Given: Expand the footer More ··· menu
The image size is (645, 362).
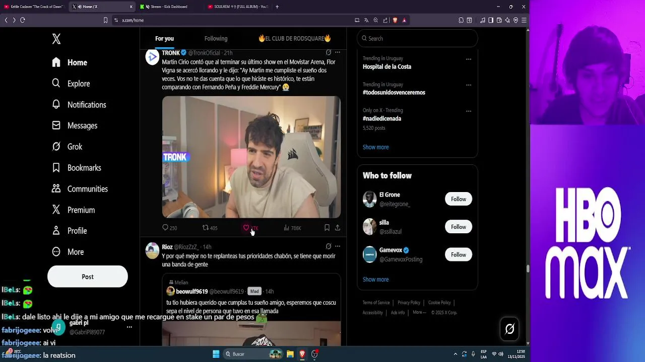Looking at the screenshot, I should (x=419, y=312).
